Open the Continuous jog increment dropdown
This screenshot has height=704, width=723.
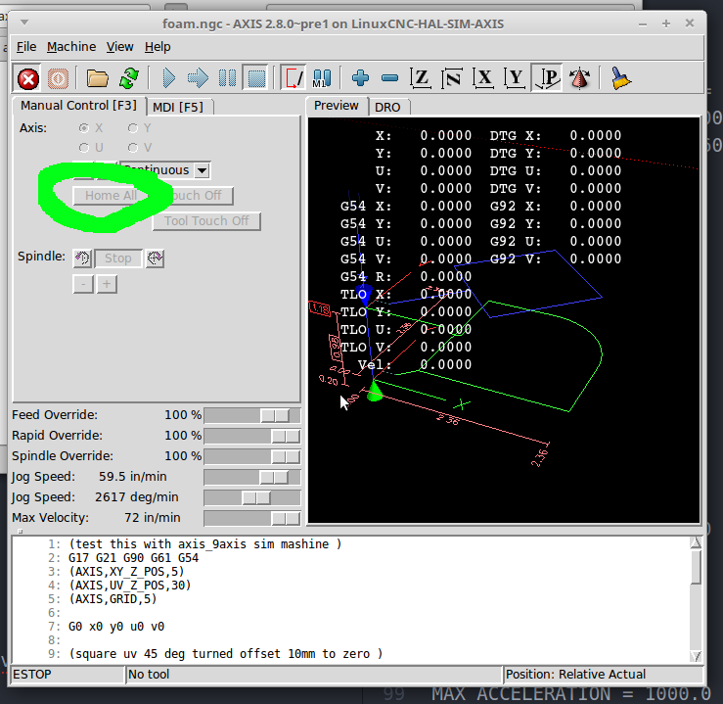point(202,170)
